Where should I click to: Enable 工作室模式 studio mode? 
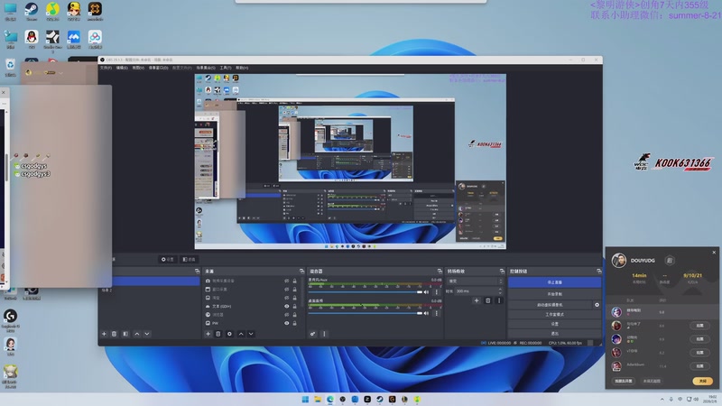click(554, 314)
